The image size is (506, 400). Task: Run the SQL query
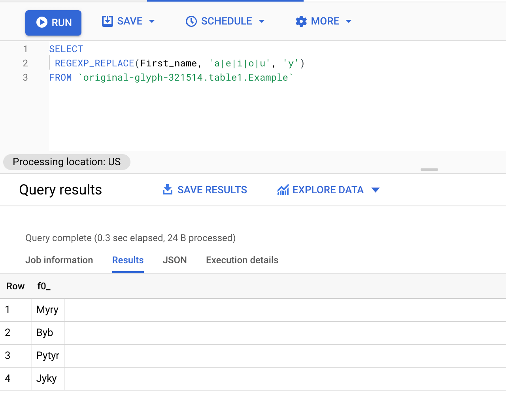click(x=53, y=23)
